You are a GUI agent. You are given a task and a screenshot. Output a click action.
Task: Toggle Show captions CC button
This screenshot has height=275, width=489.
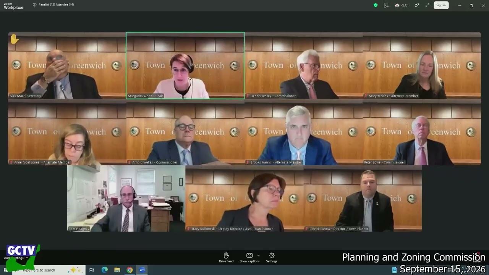tap(249, 258)
